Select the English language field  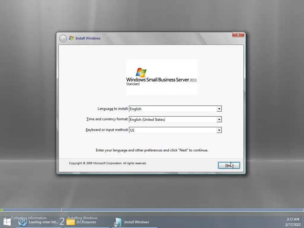click(x=175, y=109)
